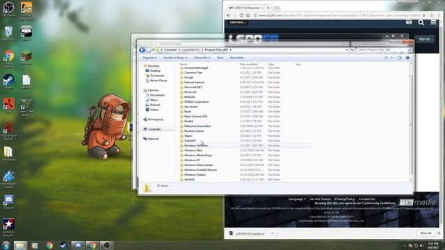
Task: Click New folder in Explorer toolbar
Action: click(x=236, y=58)
